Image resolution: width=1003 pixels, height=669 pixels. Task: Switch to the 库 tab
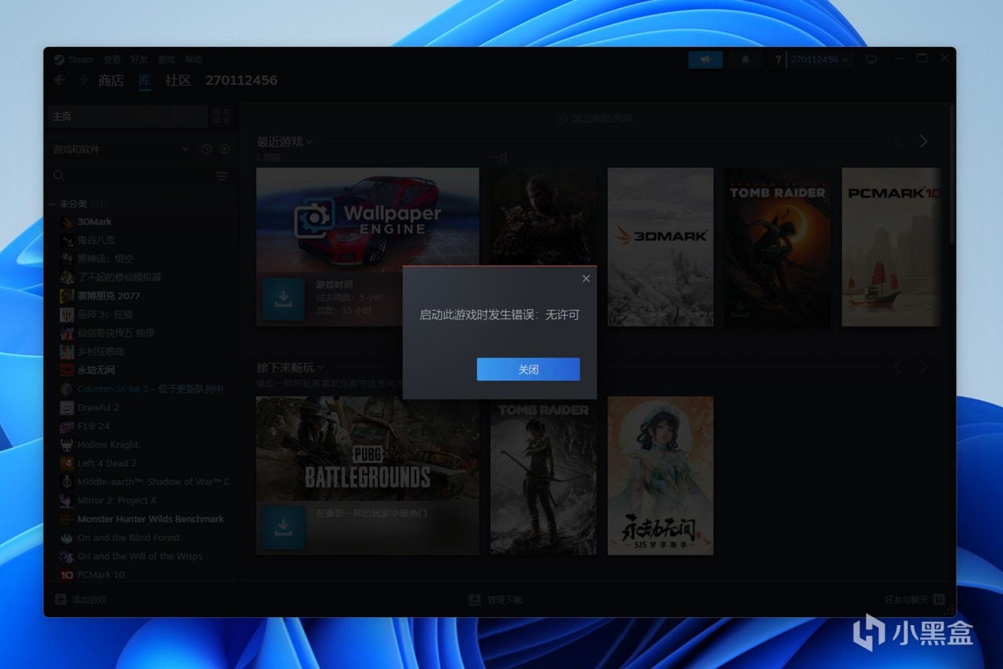(x=145, y=80)
